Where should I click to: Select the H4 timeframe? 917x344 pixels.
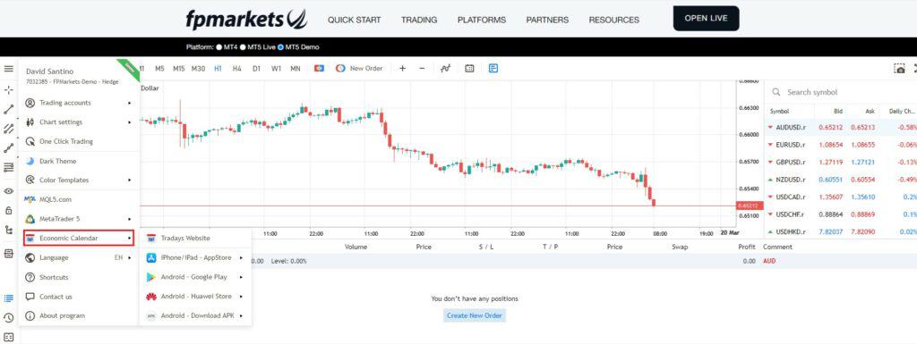click(236, 68)
